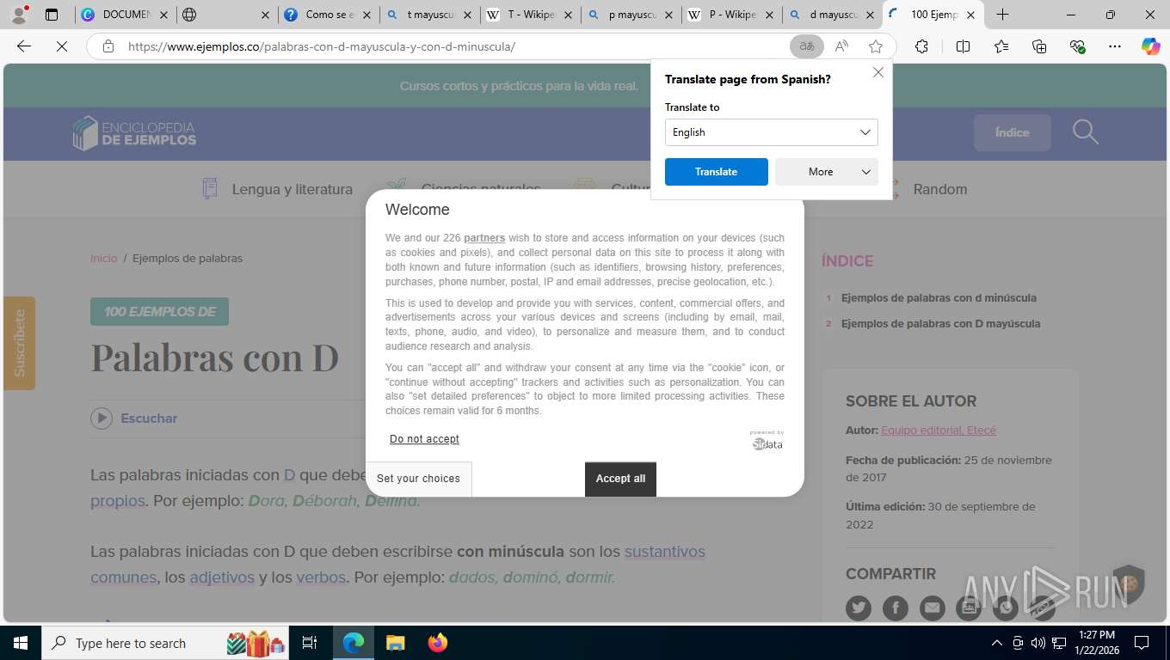Share article on Facebook
The width and height of the screenshot is (1170, 660).
(x=895, y=608)
